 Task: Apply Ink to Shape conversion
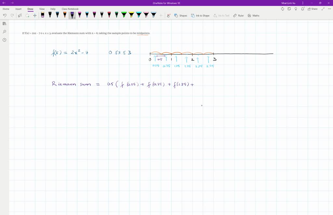200,15
